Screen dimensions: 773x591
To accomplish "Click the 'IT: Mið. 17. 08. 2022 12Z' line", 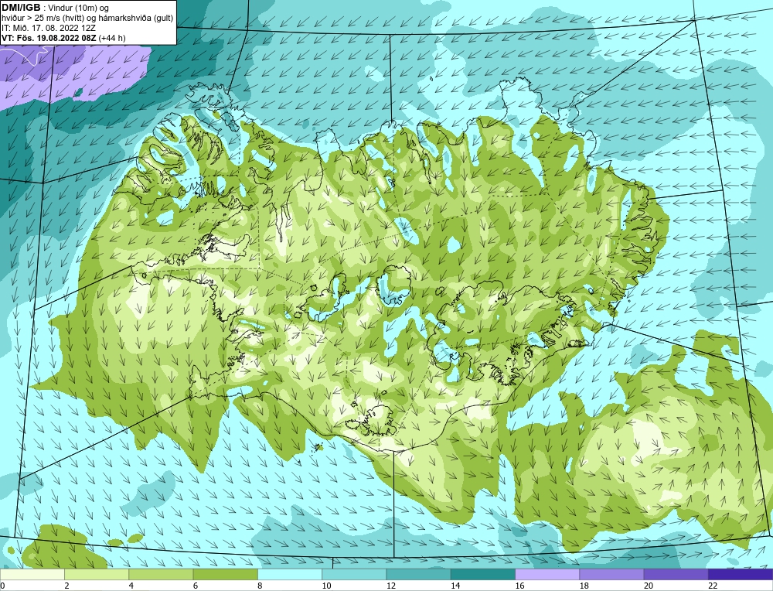I will click(48, 28).
